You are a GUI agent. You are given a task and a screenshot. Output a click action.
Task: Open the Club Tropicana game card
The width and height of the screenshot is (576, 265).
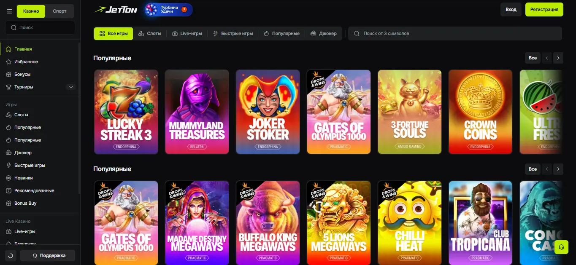[481, 223]
